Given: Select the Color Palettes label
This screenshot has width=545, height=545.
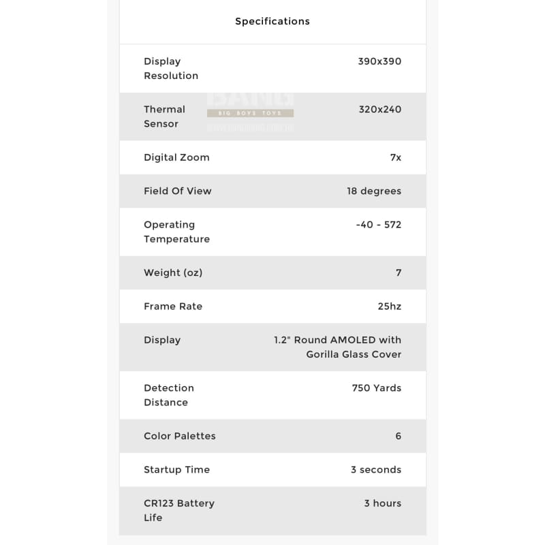Looking at the screenshot, I should coord(180,436).
